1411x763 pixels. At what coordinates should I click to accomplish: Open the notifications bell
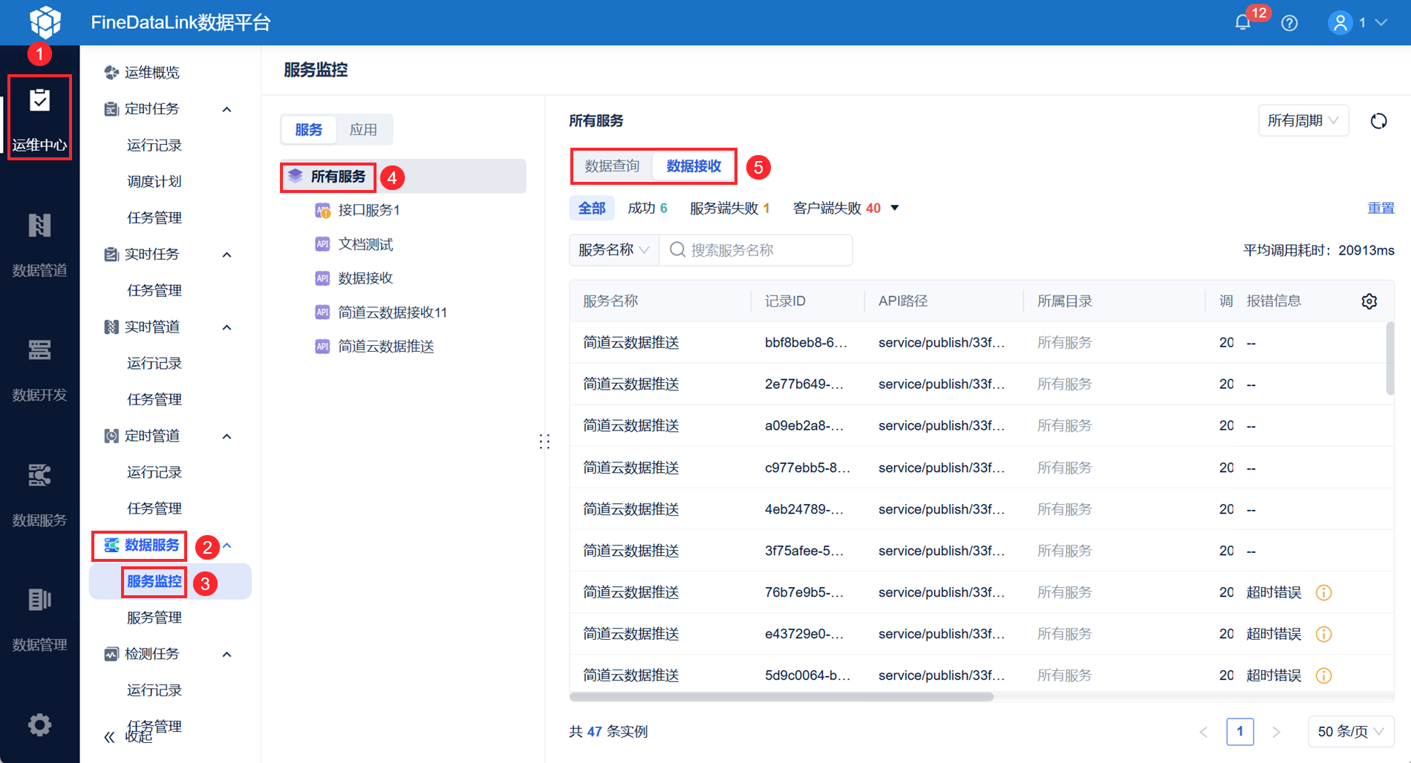tap(1242, 23)
